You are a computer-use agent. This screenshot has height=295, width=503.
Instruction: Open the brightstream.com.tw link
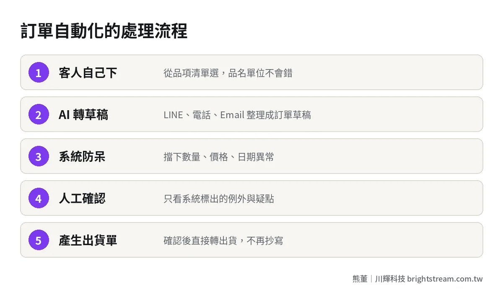(x=445, y=279)
